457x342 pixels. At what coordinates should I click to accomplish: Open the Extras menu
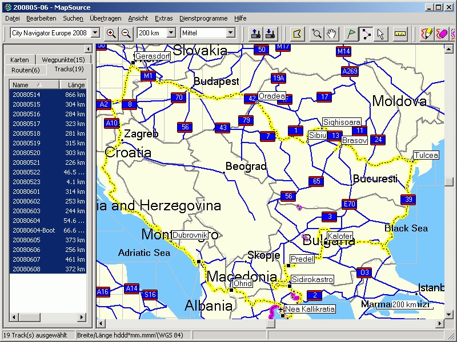click(x=164, y=18)
